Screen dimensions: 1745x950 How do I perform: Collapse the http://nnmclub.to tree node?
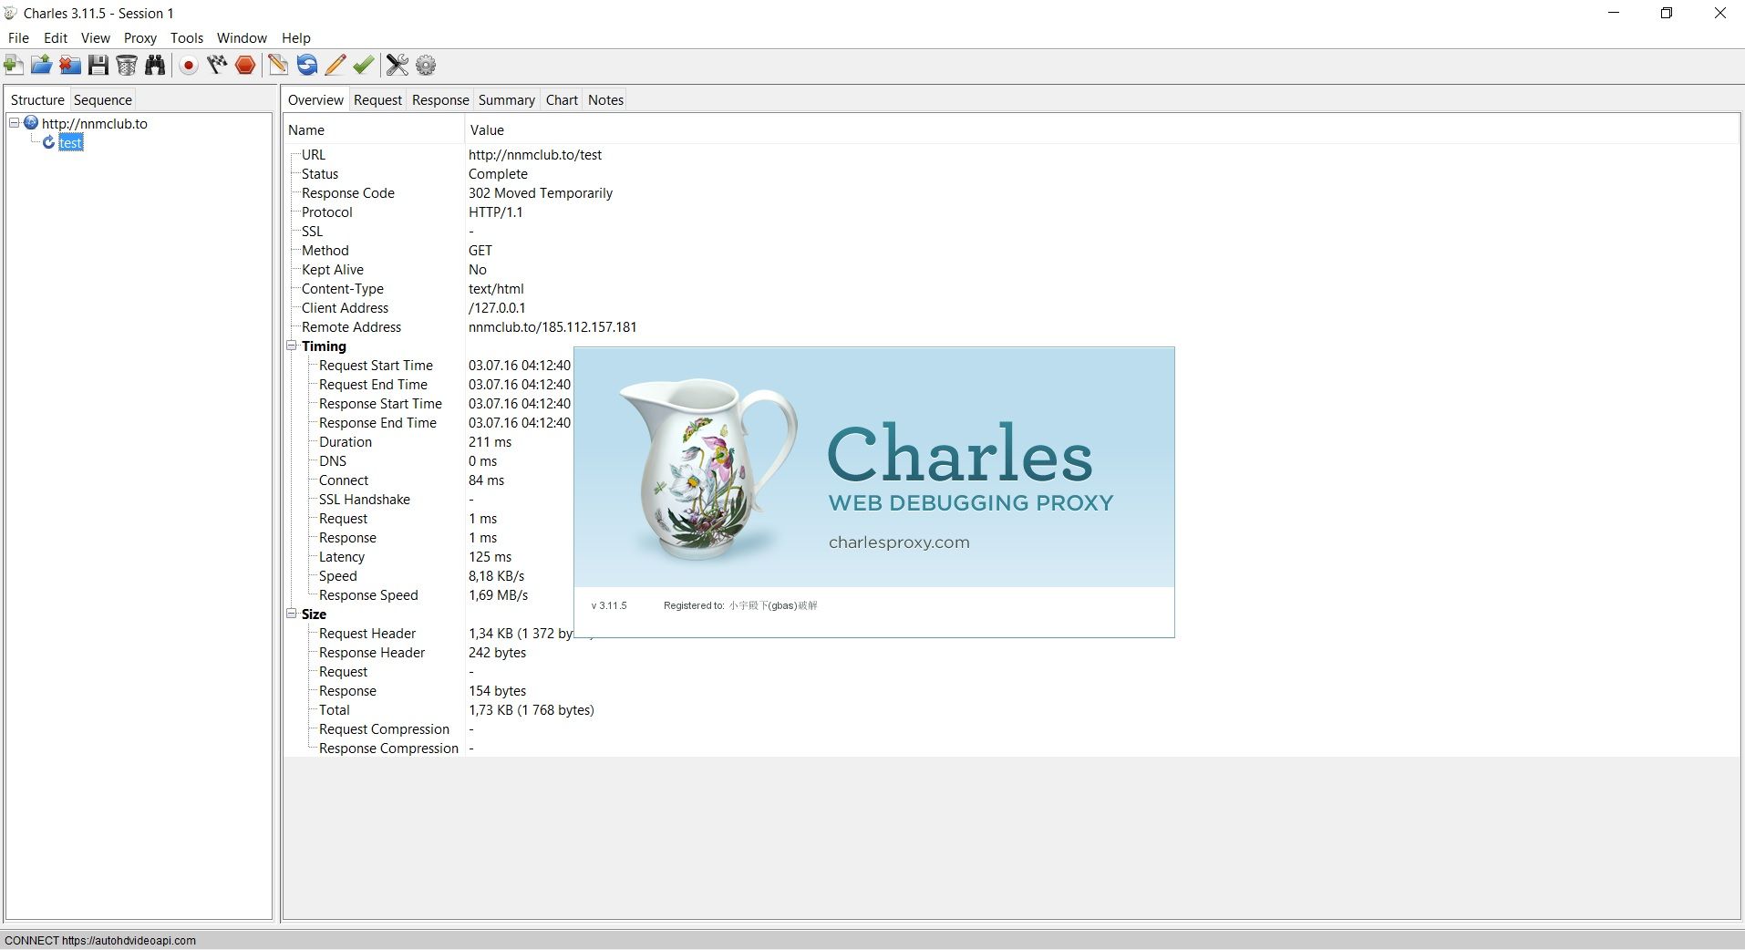click(15, 122)
